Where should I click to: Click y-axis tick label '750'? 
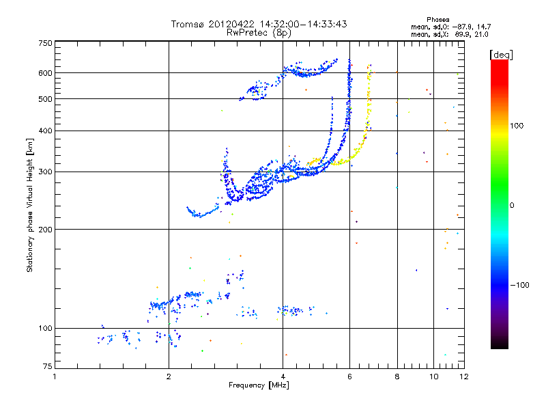pyautogui.click(x=45, y=43)
